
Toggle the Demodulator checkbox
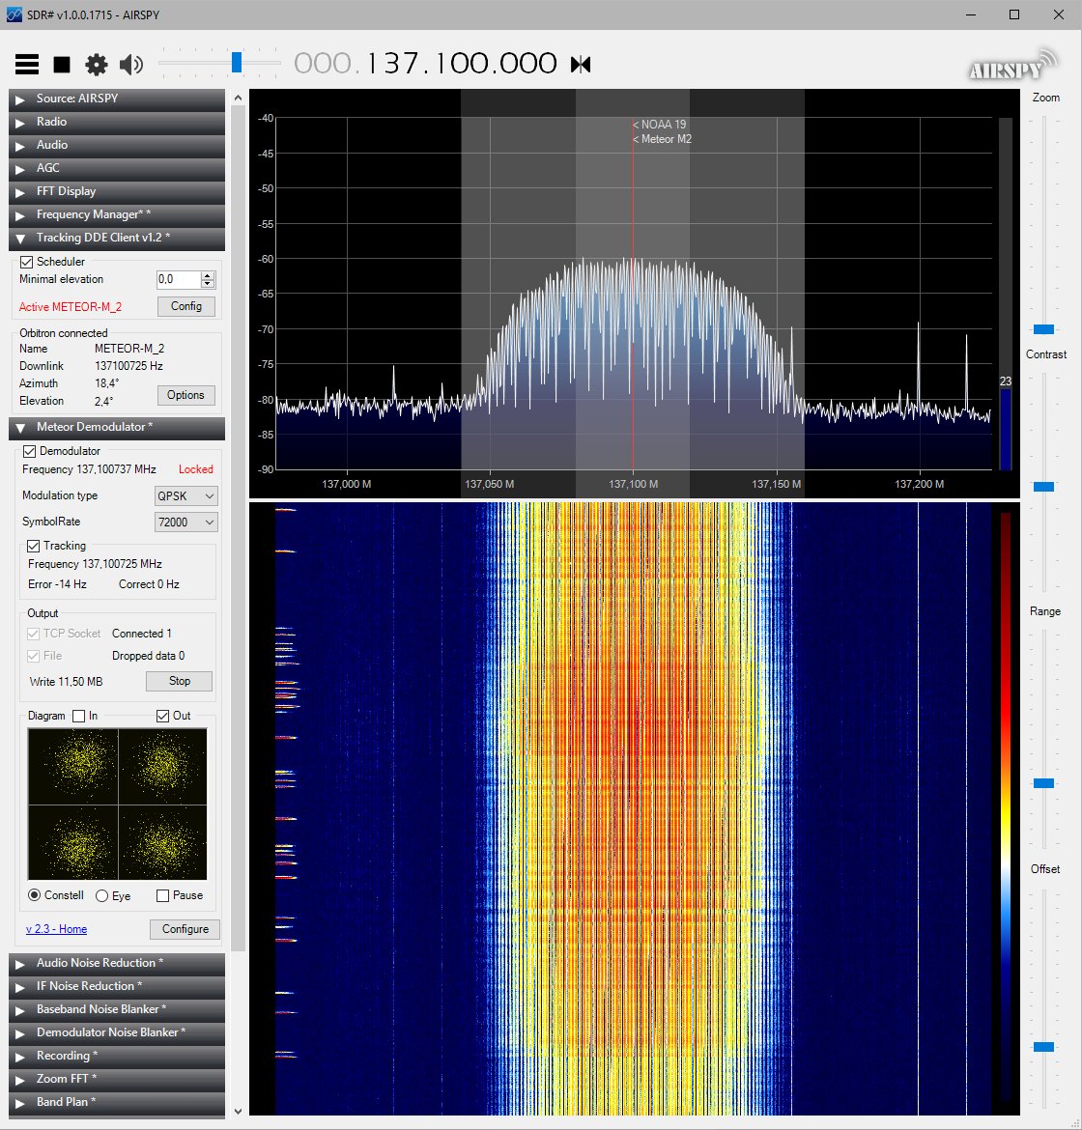tap(30, 451)
